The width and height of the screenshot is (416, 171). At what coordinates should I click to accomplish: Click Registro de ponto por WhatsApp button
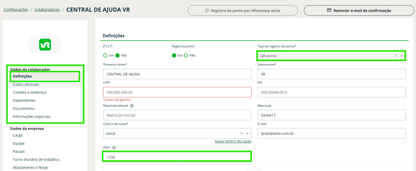[243, 11]
